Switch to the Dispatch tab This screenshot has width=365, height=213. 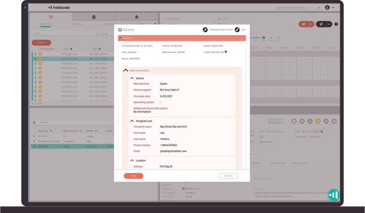click(46, 24)
